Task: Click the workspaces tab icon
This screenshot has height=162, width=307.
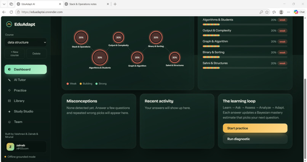Action: pyautogui.click(x=11, y=4)
